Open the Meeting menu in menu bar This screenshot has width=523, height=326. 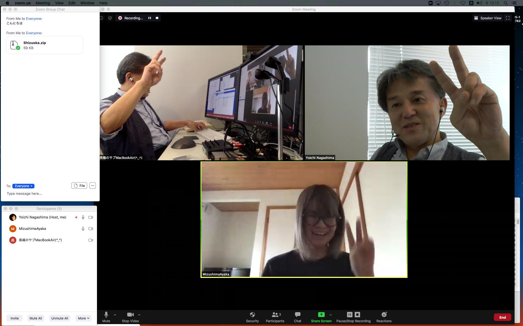43,3
